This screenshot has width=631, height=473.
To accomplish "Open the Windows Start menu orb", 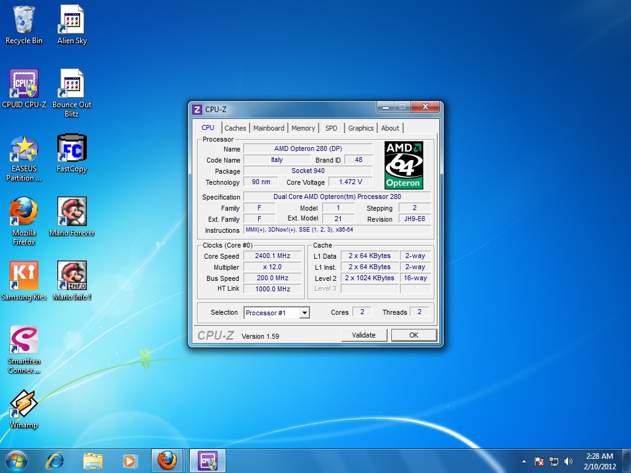I will pyautogui.click(x=17, y=461).
